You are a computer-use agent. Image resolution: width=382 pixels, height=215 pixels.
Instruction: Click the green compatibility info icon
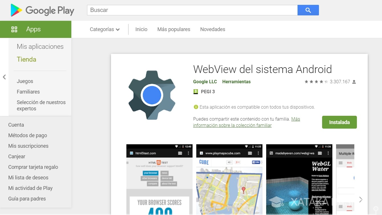point(196,107)
